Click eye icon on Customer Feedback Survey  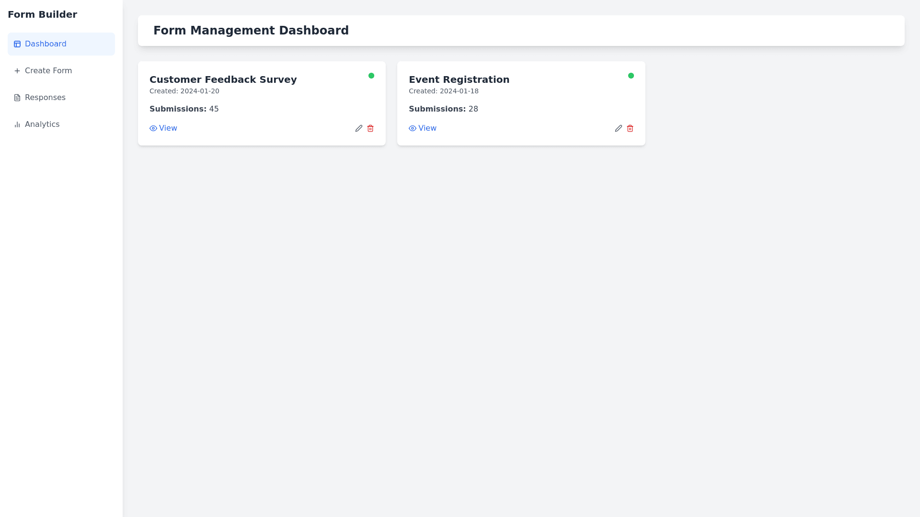(x=153, y=128)
